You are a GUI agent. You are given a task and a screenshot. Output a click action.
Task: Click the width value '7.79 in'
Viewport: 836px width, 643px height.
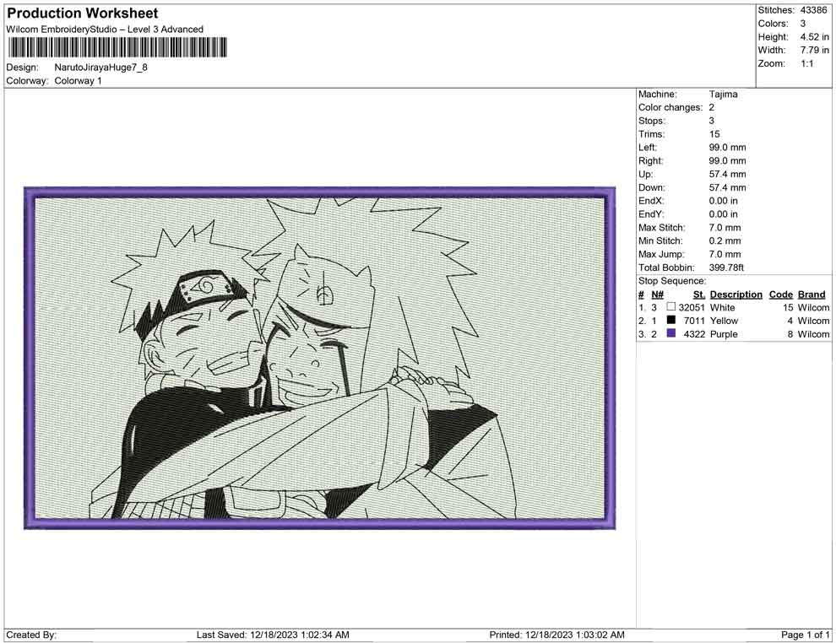[814, 50]
